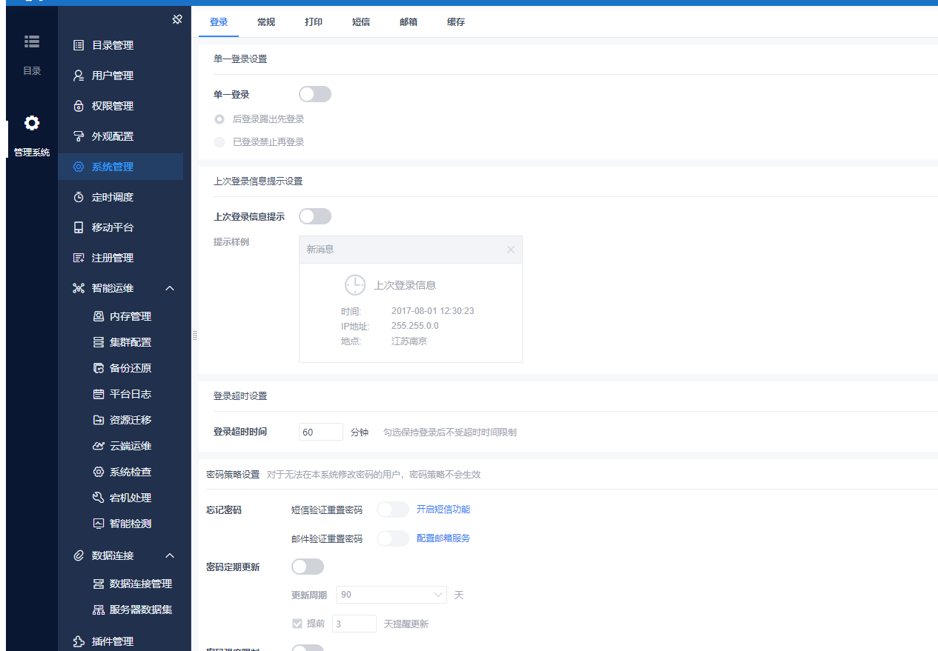This screenshot has height=651, width=938.
Task: Click the 系统管理 gear icon
Action: point(79,167)
